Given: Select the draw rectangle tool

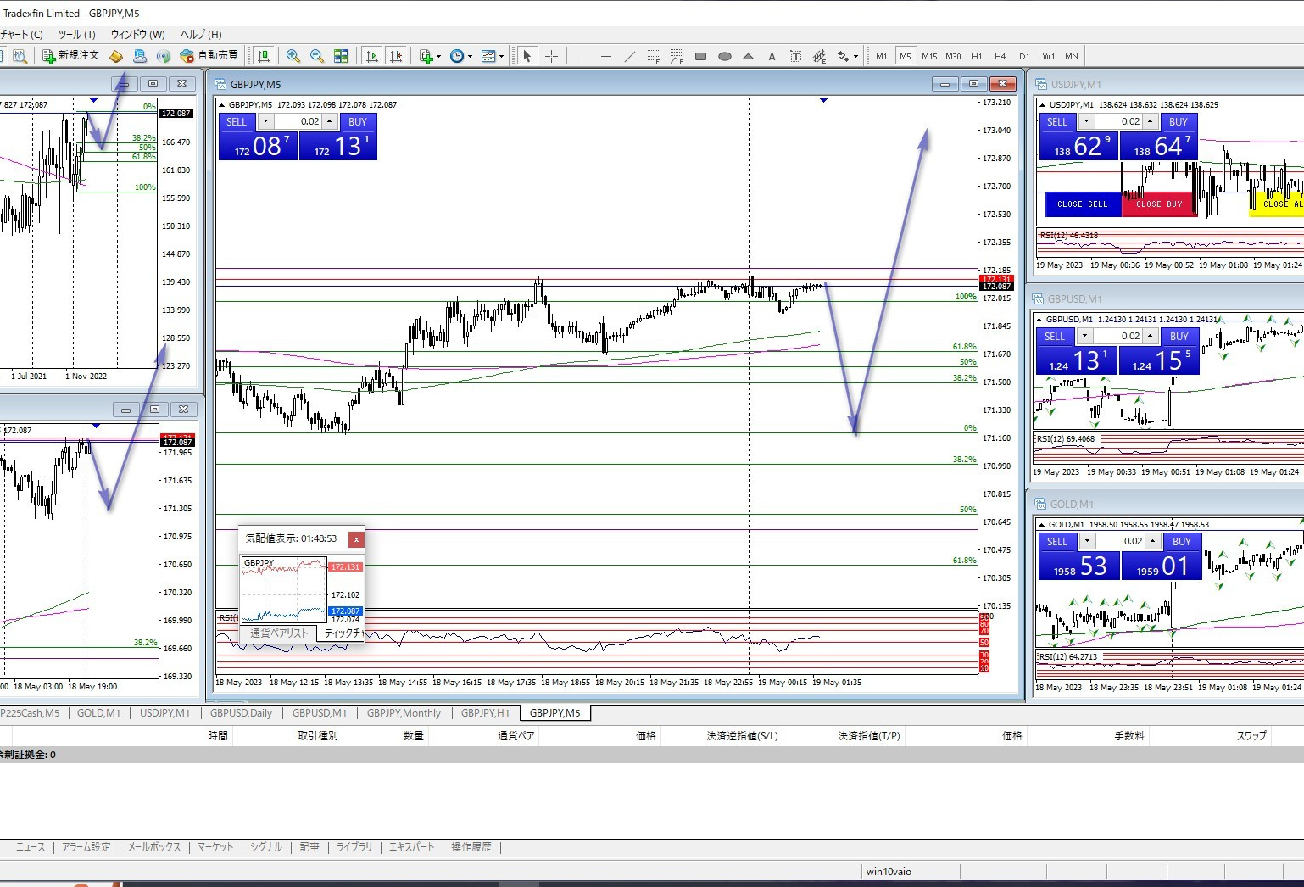Looking at the screenshot, I should click(x=700, y=57).
